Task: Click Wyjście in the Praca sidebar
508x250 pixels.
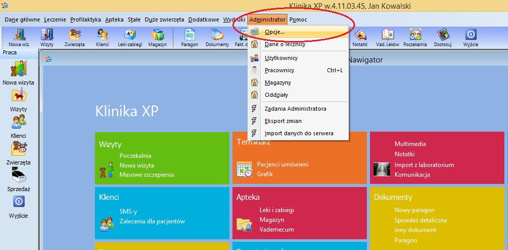Action: 18,206
